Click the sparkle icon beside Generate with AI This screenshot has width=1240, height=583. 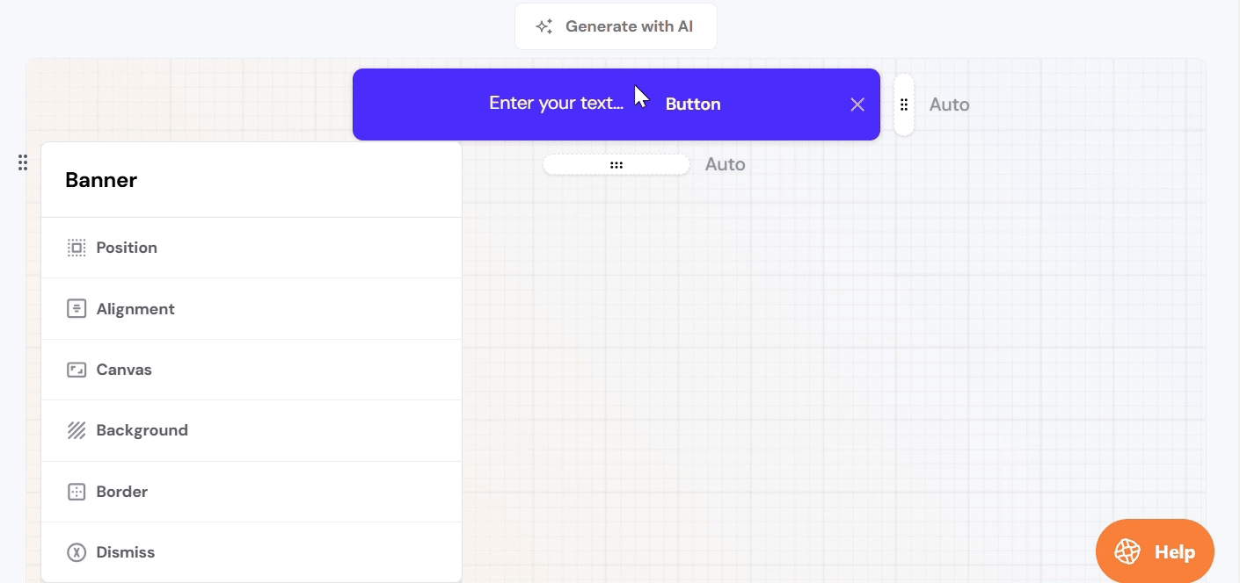(x=544, y=26)
